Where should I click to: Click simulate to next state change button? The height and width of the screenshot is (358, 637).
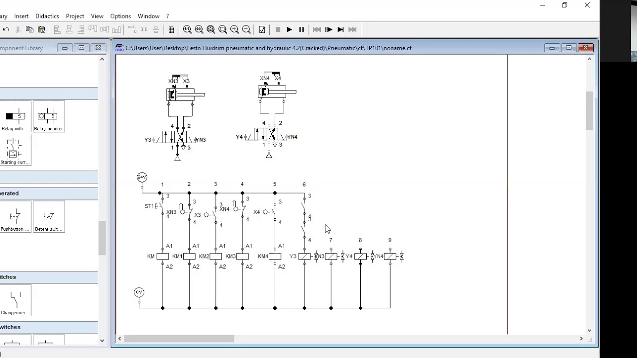[341, 30]
